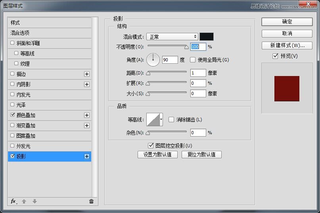320x213 pixels.
Task: Enable the 斜面和浮雕 checkbox
Action: click(x=12, y=43)
